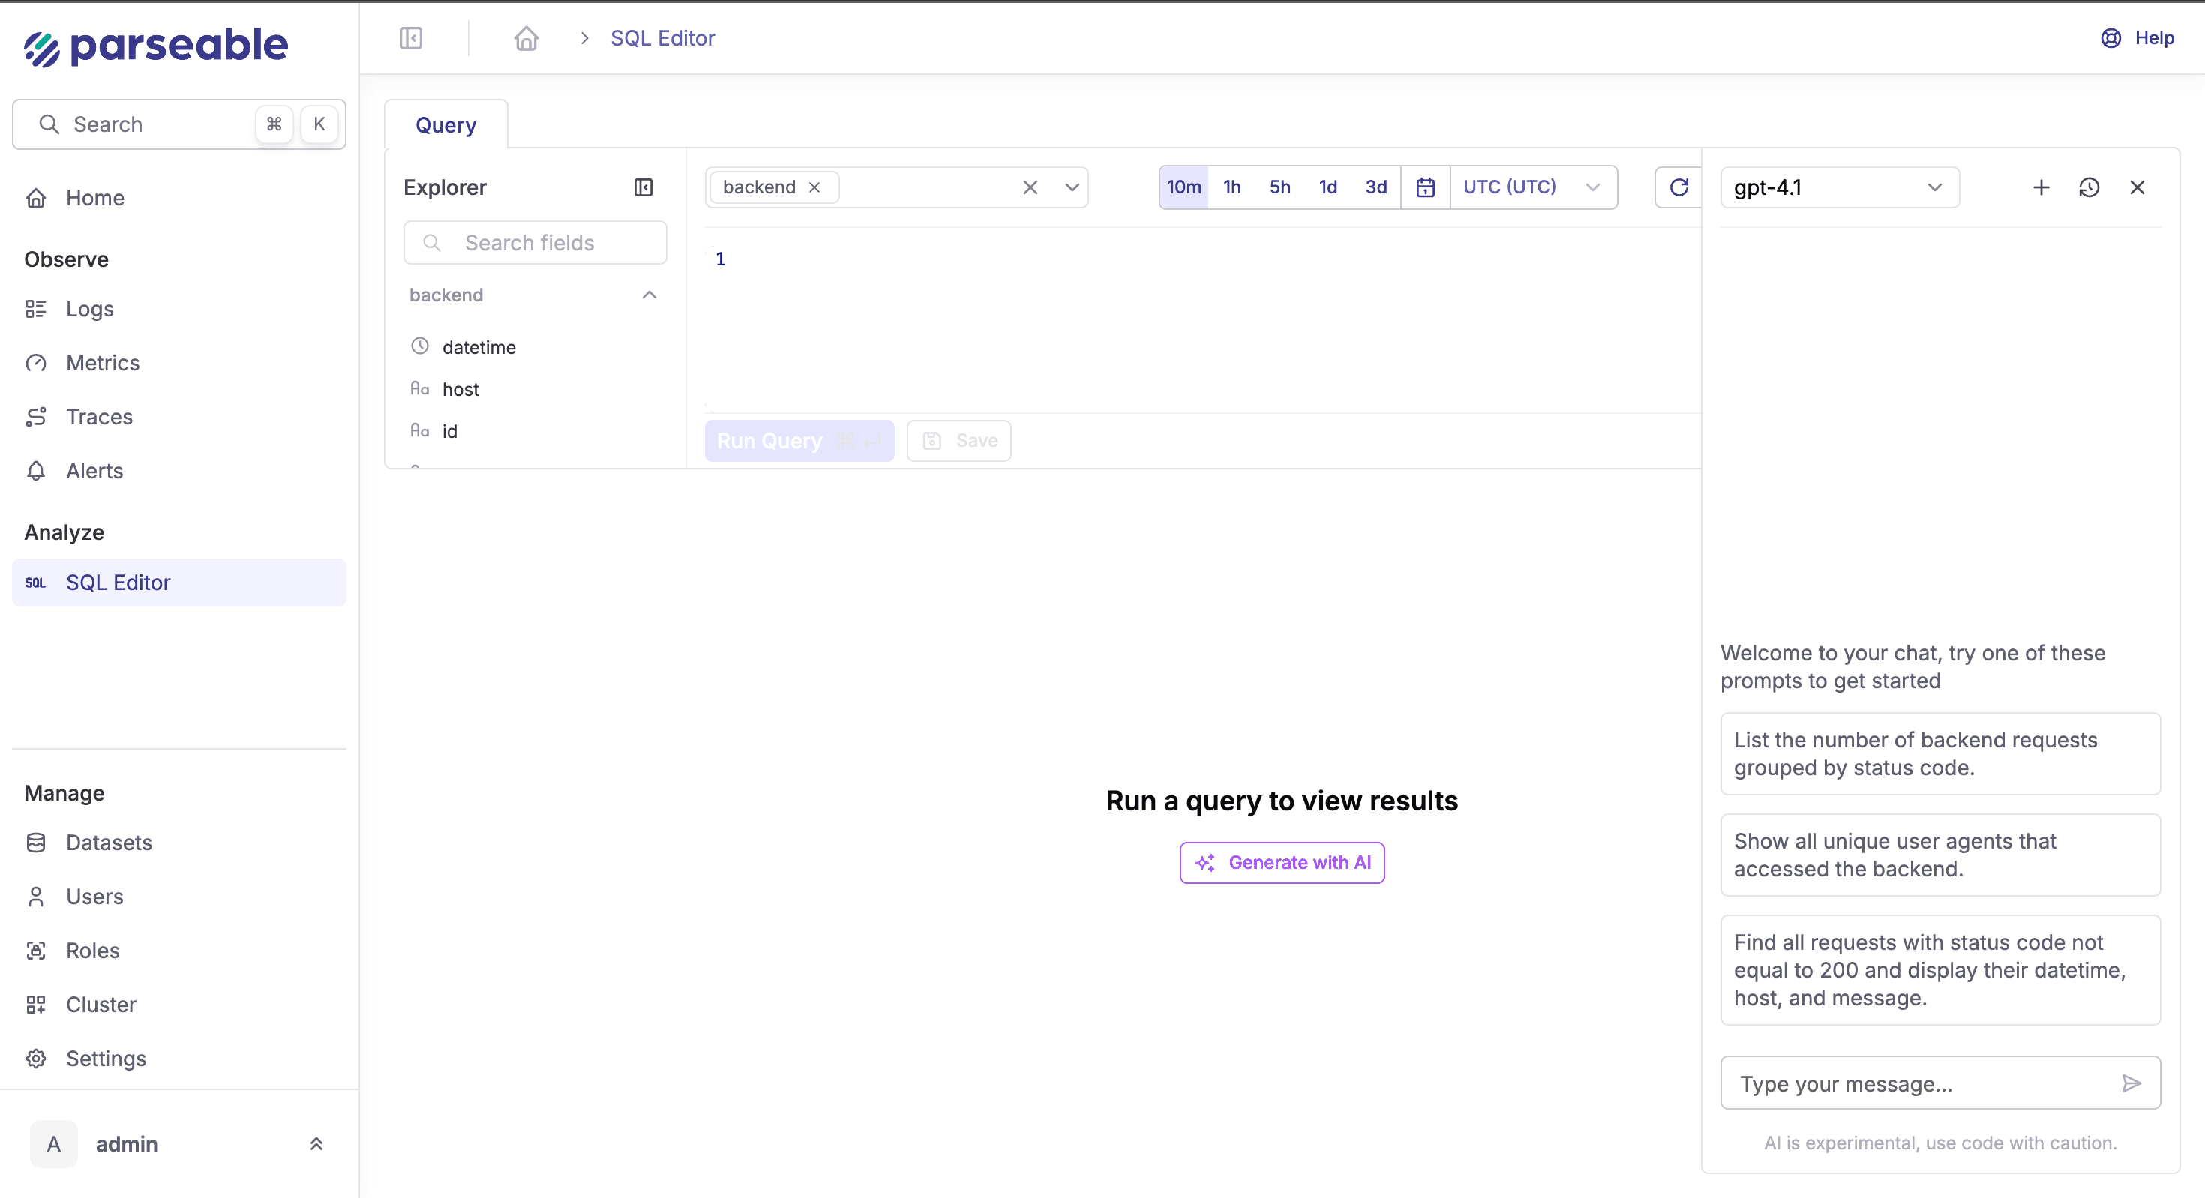2205x1198 pixels.
Task: Start a new chat with plus icon
Action: 2041,187
